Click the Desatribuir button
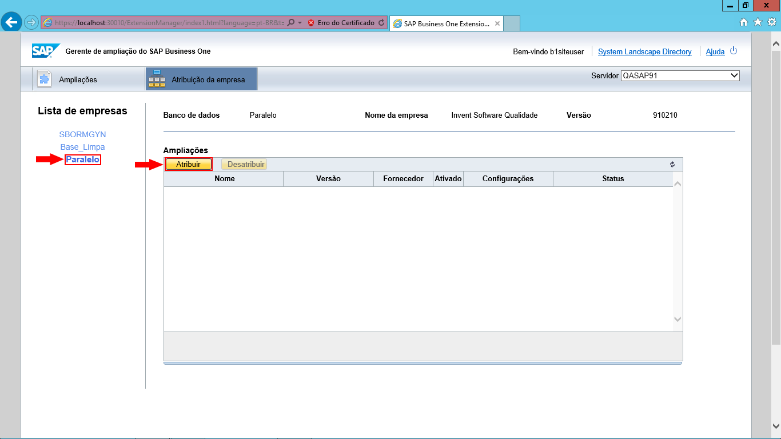 tap(244, 165)
